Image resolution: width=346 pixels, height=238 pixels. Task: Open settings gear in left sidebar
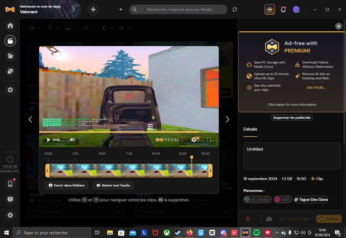coord(10,215)
